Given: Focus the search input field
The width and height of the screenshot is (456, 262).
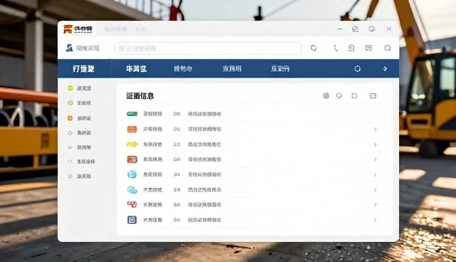Looking at the screenshot, I should (208, 48).
